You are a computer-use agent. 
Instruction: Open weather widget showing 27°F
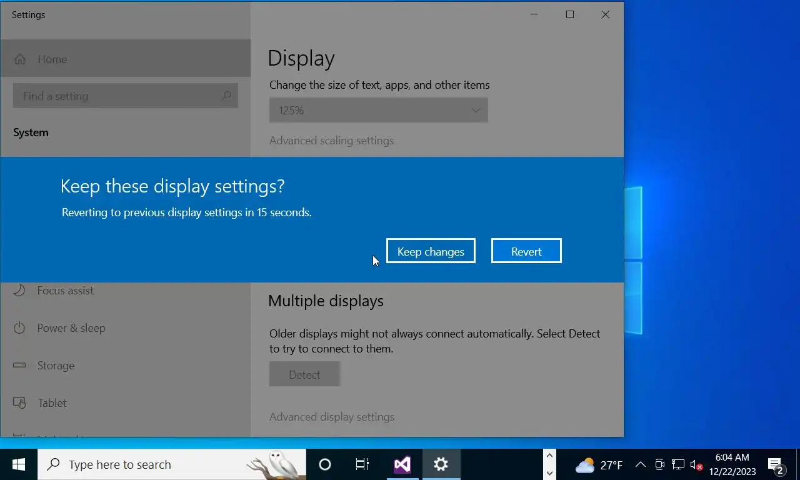point(599,465)
